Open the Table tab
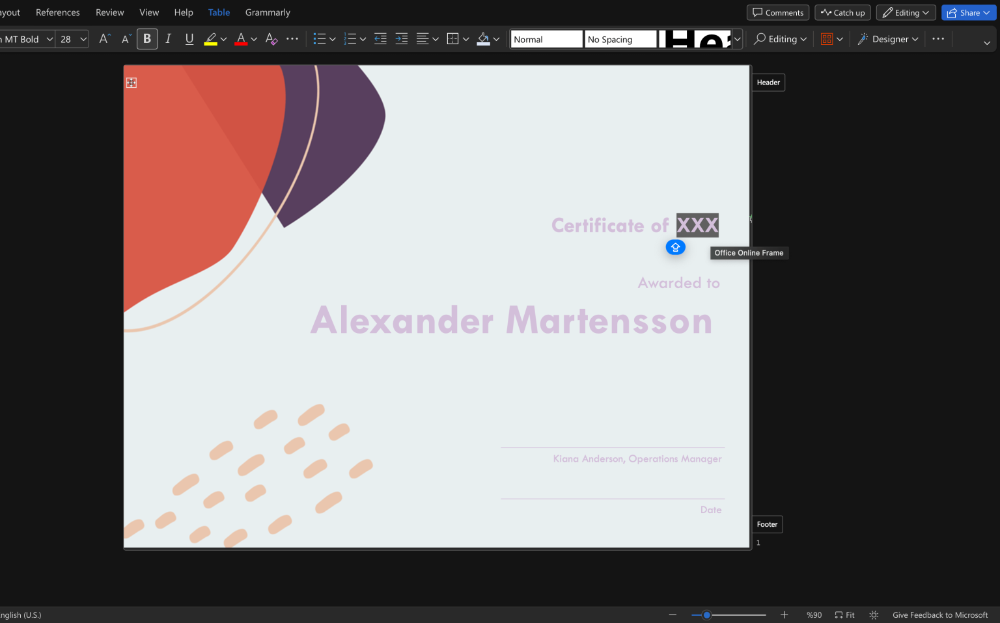Image resolution: width=1000 pixels, height=623 pixels. pos(219,12)
